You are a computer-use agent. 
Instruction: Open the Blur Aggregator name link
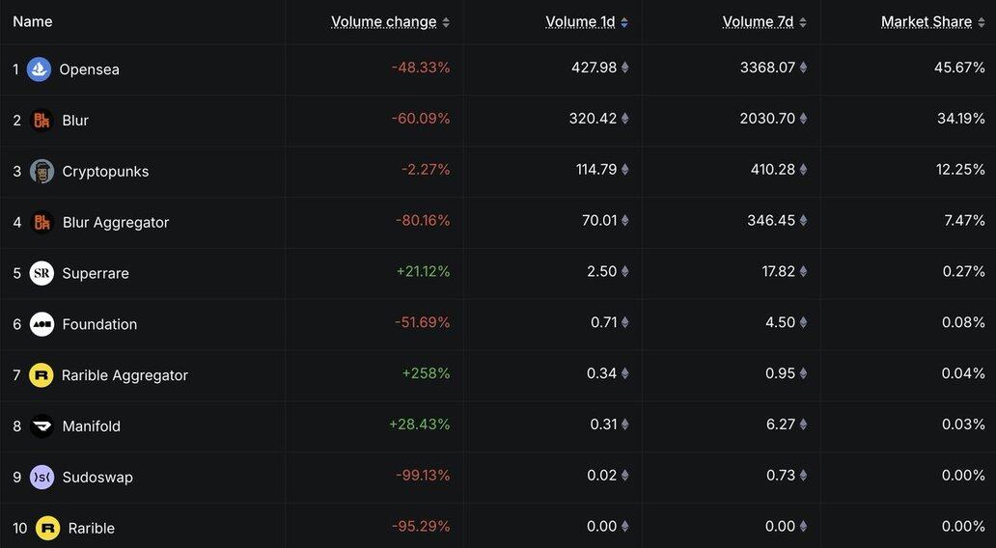[x=116, y=223]
